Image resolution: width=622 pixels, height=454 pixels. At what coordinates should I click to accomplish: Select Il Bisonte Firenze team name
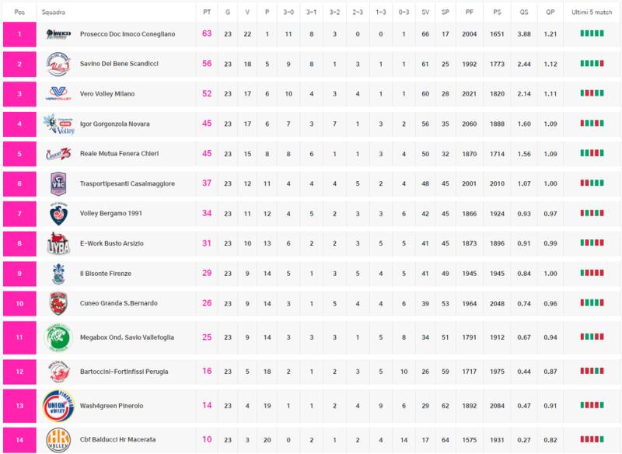coord(106,274)
